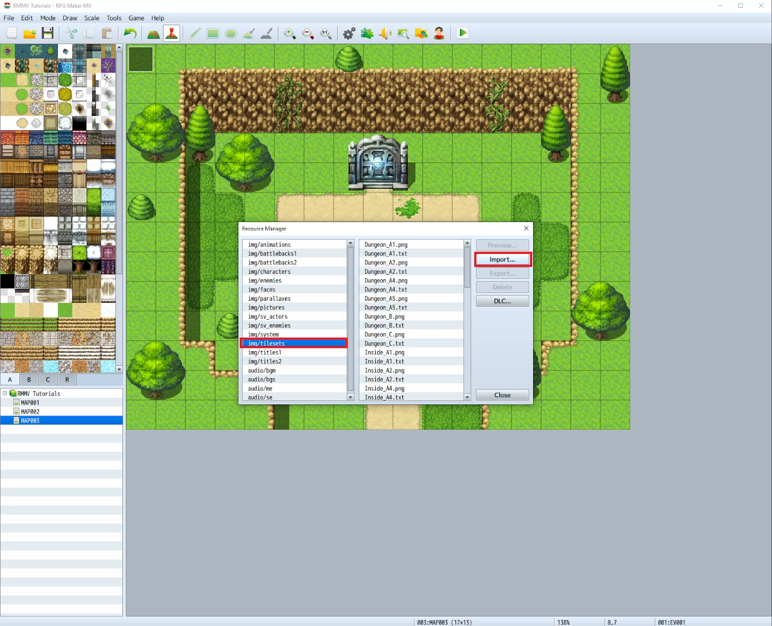Save project using the floppy disk icon
This screenshot has height=626, width=772.
[x=47, y=33]
